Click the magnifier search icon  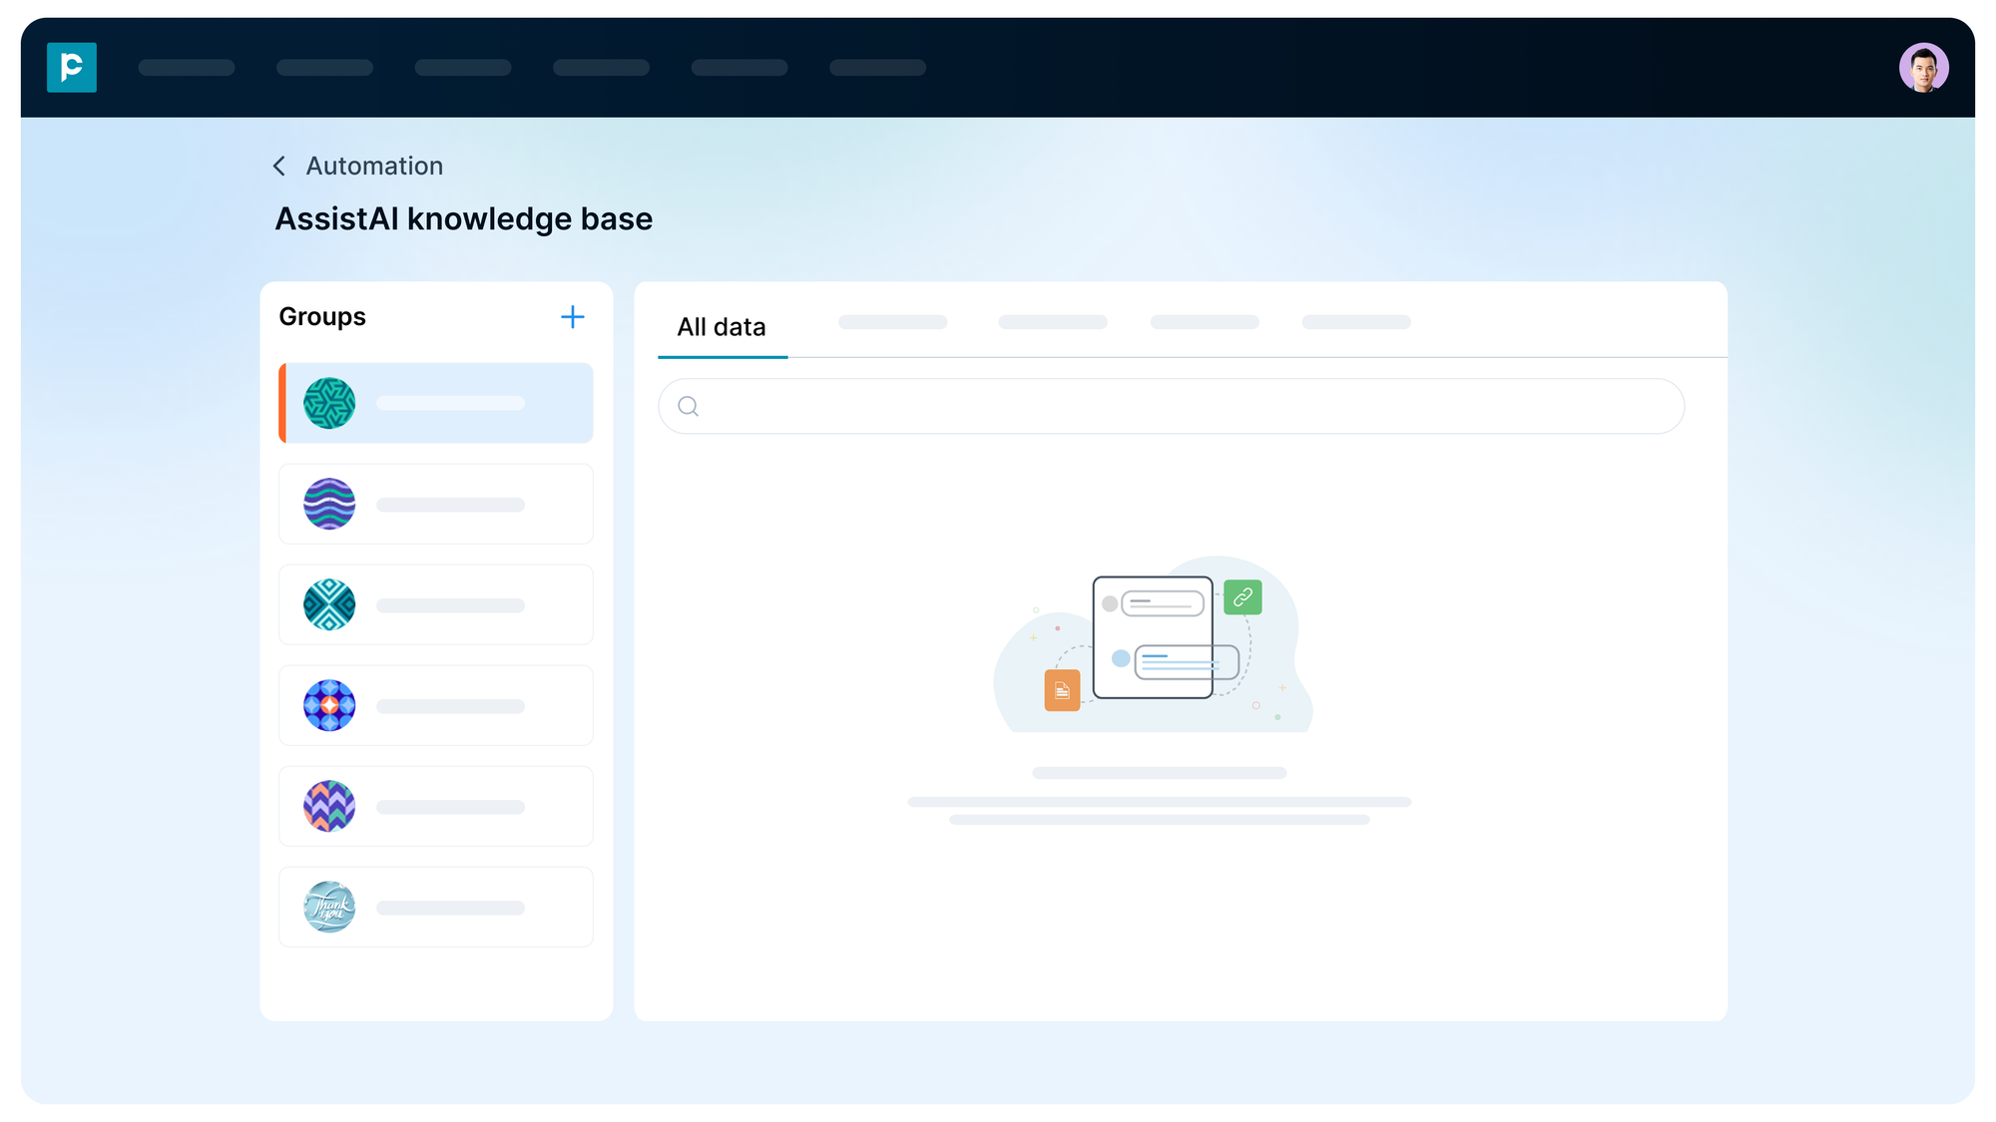[688, 406]
